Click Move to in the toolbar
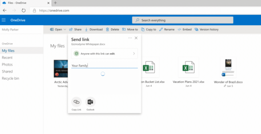The width and height of the screenshot is (261, 134). point(130,29)
